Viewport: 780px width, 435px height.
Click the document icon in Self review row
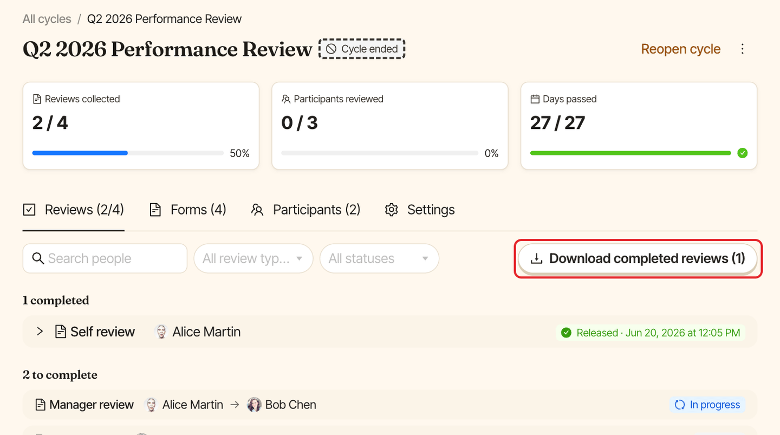tap(61, 332)
